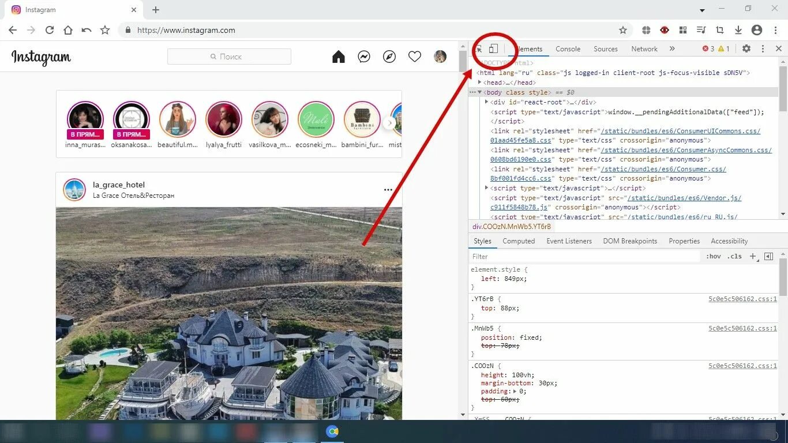Open the ConsumerAsyncCommons.css stylesheet link
The width and height of the screenshot is (788, 443).
pos(686,150)
